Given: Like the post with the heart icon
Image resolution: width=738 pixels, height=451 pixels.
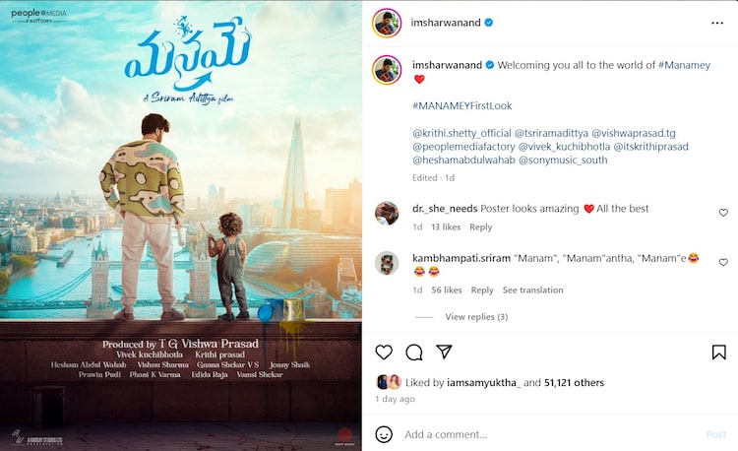Looking at the screenshot, I should point(384,353).
